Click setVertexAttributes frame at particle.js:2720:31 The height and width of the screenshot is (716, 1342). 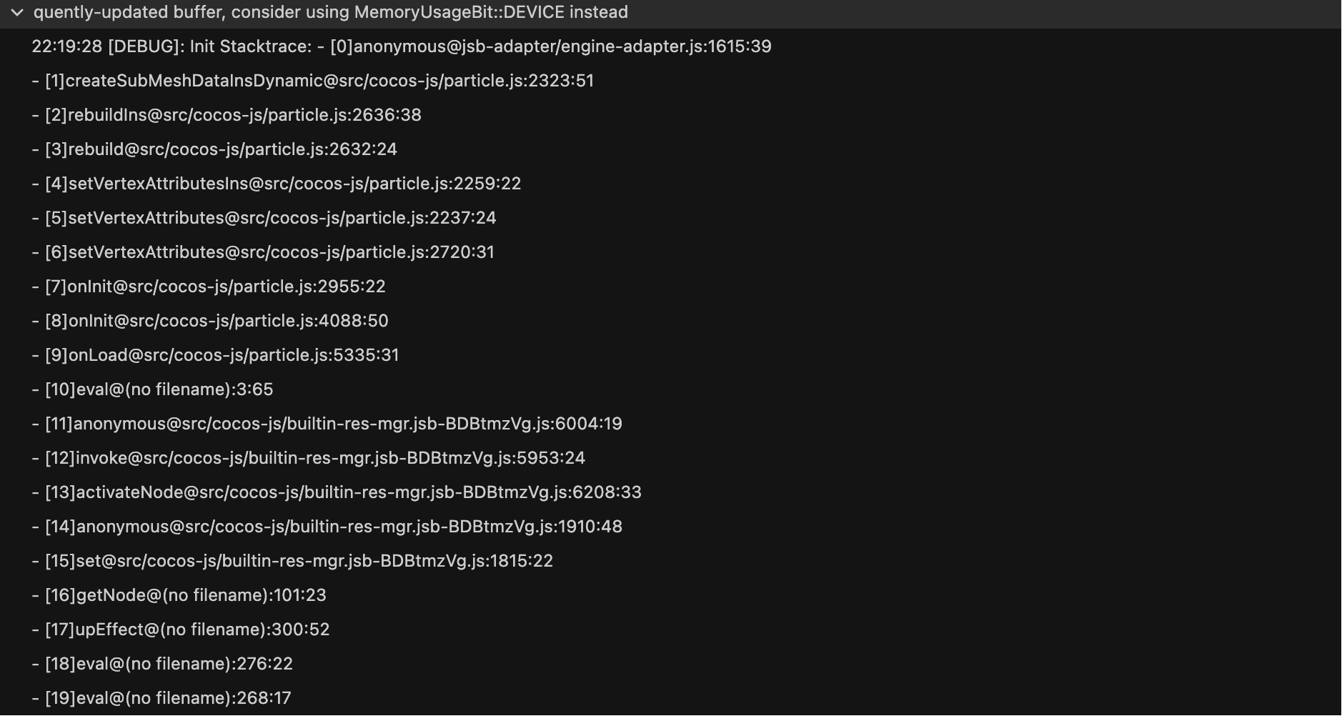pyautogui.click(x=263, y=253)
